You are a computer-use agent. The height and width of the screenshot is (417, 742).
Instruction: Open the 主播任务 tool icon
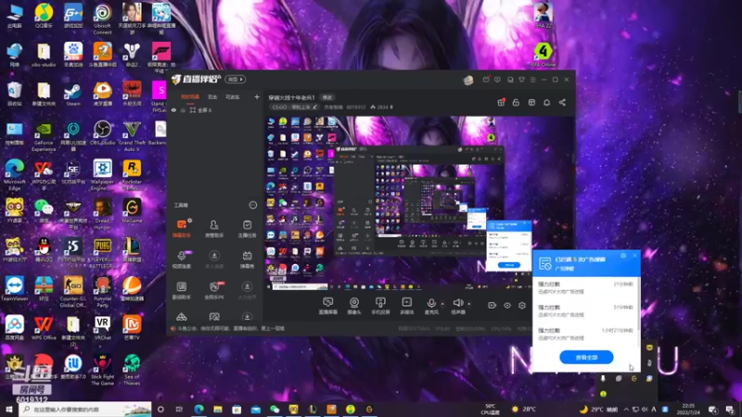[x=247, y=228]
